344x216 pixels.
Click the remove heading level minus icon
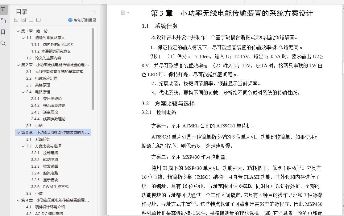coord(38,20)
